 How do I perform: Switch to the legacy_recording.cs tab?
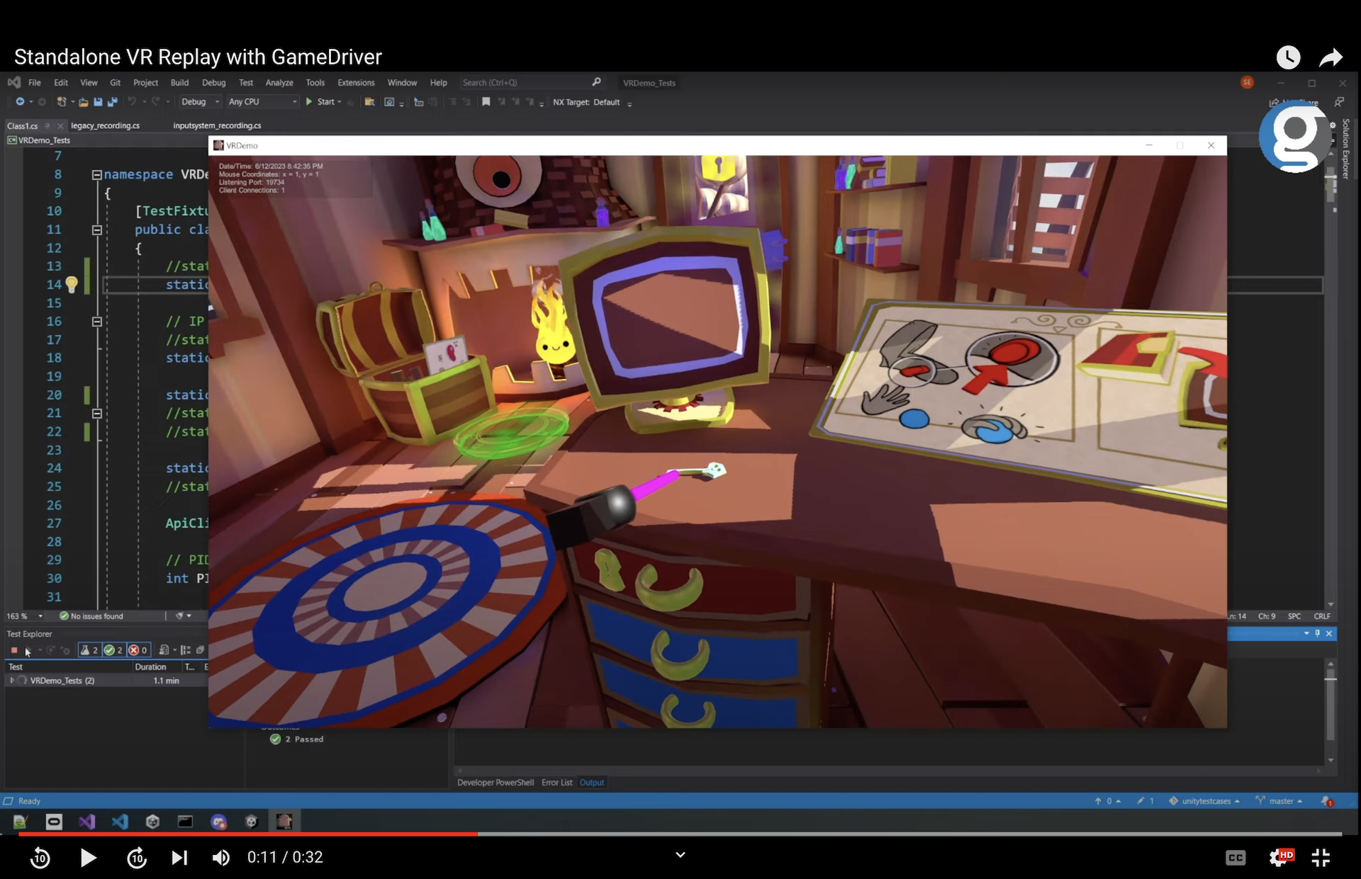pyautogui.click(x=105, y=125)
